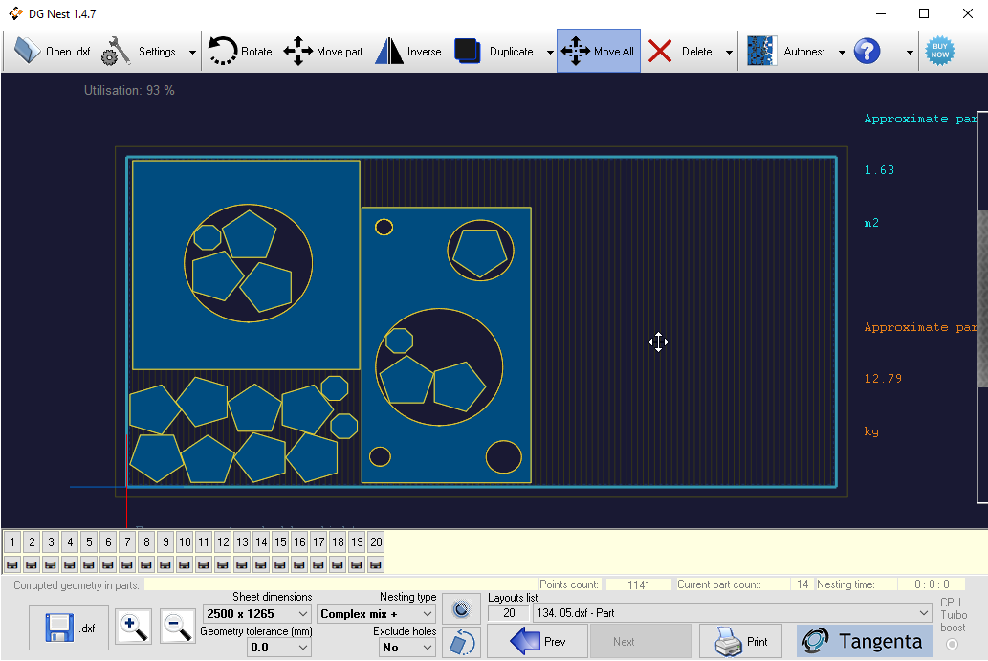Go to the previous layout with Prev
Screen dimensions: 988x661
[x=537, y=641]
